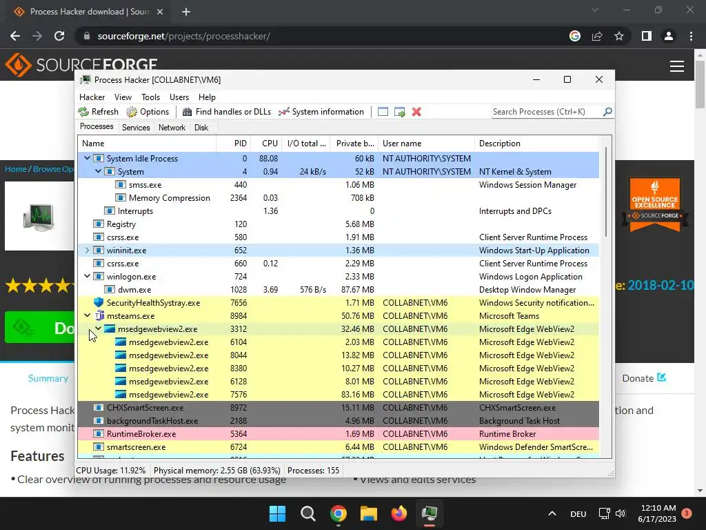Bookmark page with the star icon
The height and width of the screenshot is (530, 706).
pyautogui.click(x=619, y=36)
